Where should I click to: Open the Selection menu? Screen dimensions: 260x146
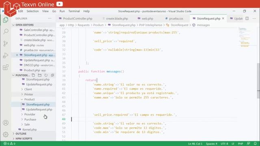(x=32, y=11)
